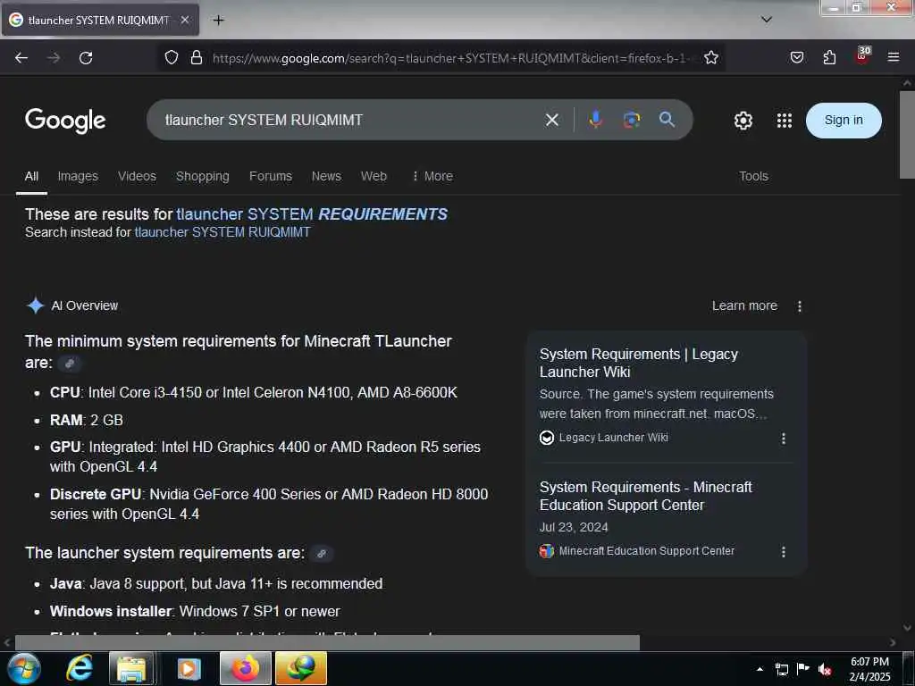Screen dimensions: 915x686
Task: Click the Minecraft Education Support Center icon
Action: (547, 550)
